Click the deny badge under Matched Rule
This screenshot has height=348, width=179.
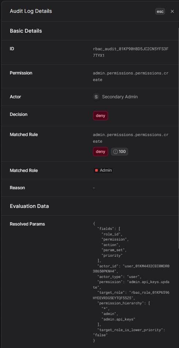(100, 151)
